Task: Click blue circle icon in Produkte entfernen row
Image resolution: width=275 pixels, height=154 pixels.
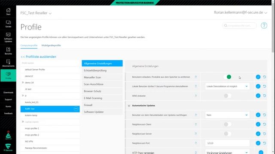Action: [x=258, y=77]
